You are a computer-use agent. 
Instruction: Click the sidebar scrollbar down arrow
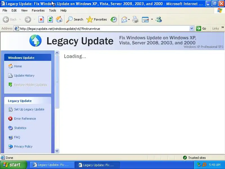pyautogui.click(x=57, y=151)
